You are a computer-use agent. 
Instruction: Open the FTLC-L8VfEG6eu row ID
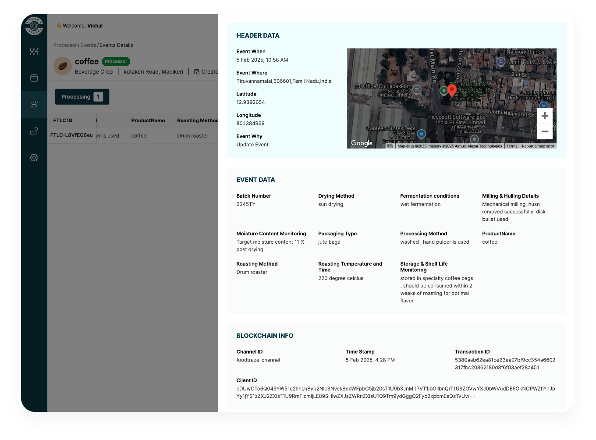(x=71, y=135)
